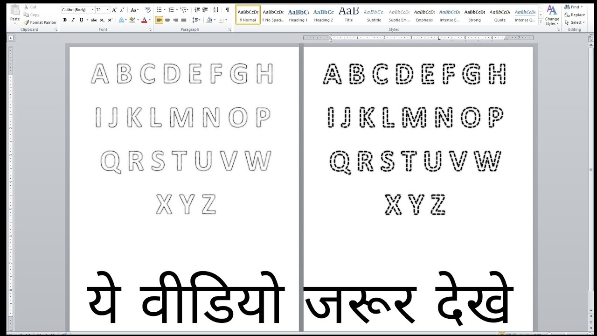This screenshot has width=597, height=336.
Task: Click the Clear Formatting icon
Action: point(148,10)
